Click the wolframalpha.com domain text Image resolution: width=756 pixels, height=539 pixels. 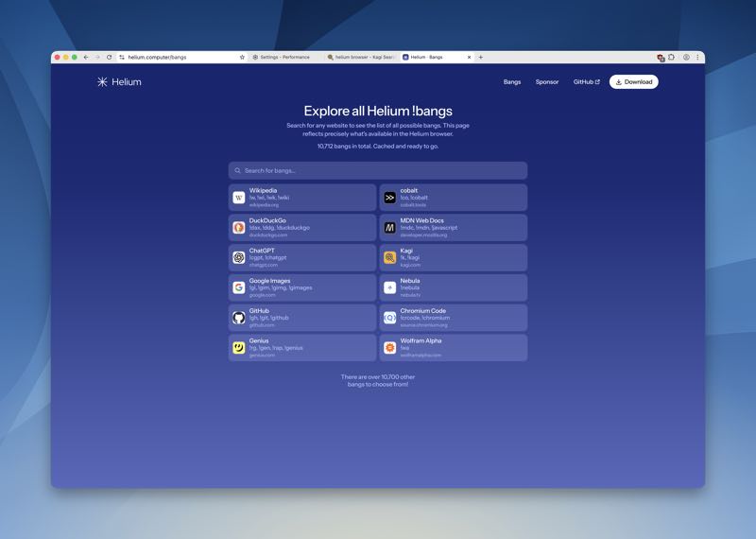[421, 356]
